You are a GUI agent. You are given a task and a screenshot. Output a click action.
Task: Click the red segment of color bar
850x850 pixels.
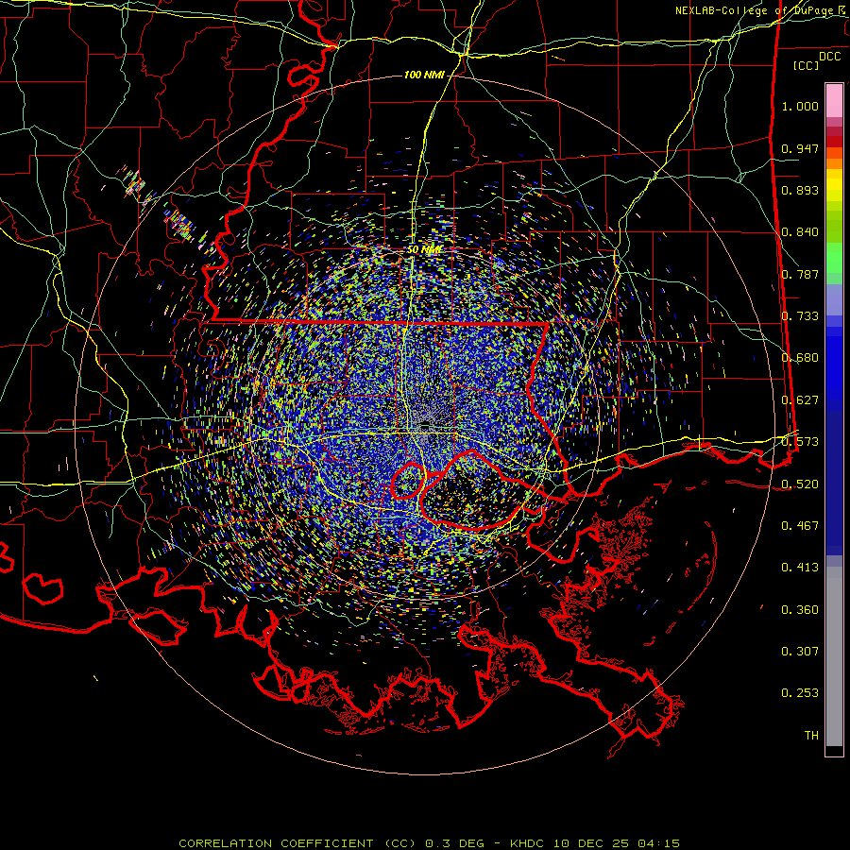point(834,142)
